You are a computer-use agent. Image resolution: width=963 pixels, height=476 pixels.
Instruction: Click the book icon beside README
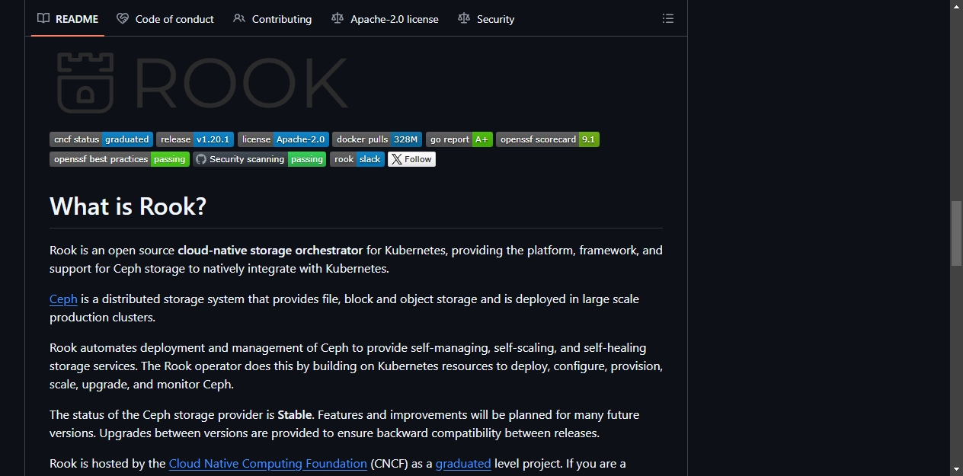click(43, 18)
